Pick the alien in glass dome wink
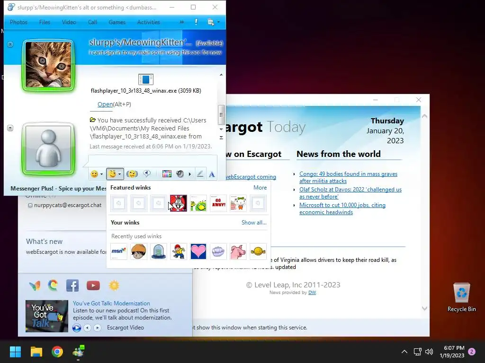Screen dimensions: 485x363 coord(159,251)
